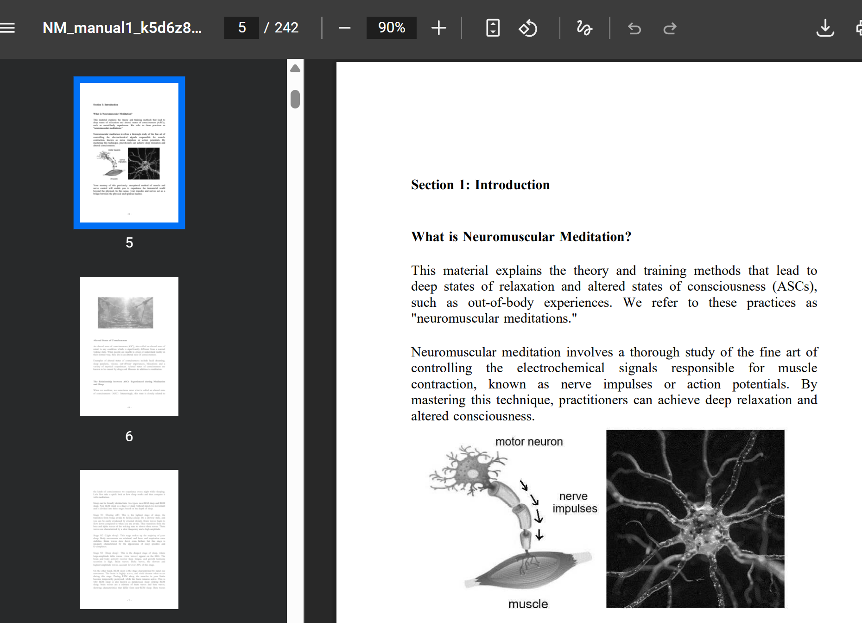Rotate the document counterclockwise
The width and height of the screenshot is (862, 623).
tap(528, 28)
